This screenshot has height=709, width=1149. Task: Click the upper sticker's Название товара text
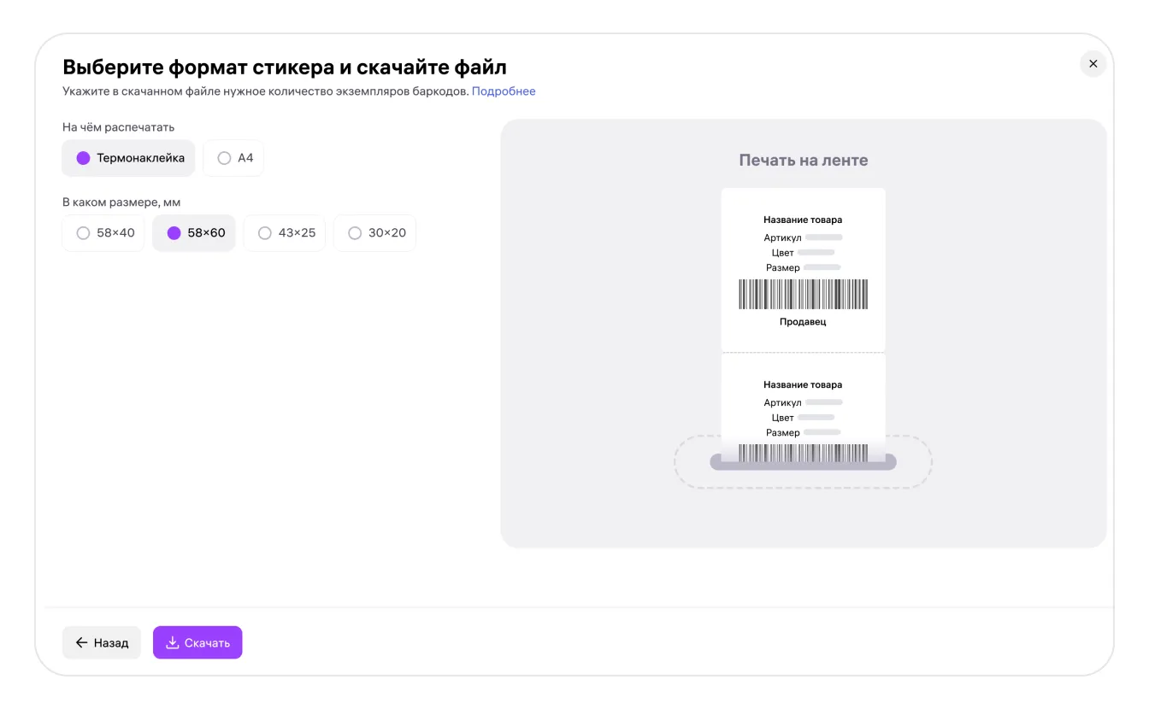803,220
